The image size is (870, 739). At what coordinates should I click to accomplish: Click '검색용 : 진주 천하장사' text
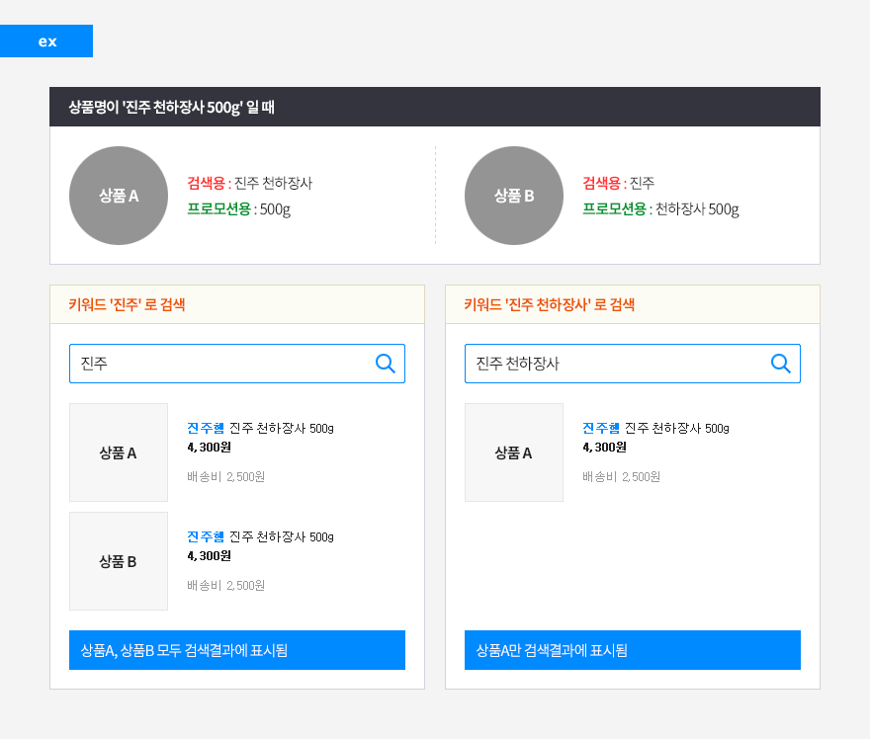(250, 183)
